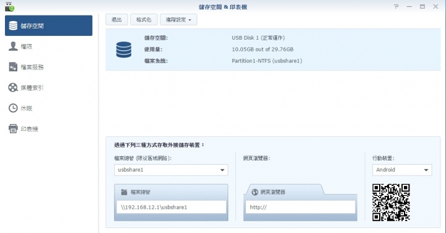Click the USB app icon in title bar
The width and height of the screenshot is (446, 233).
coord(10,7)
